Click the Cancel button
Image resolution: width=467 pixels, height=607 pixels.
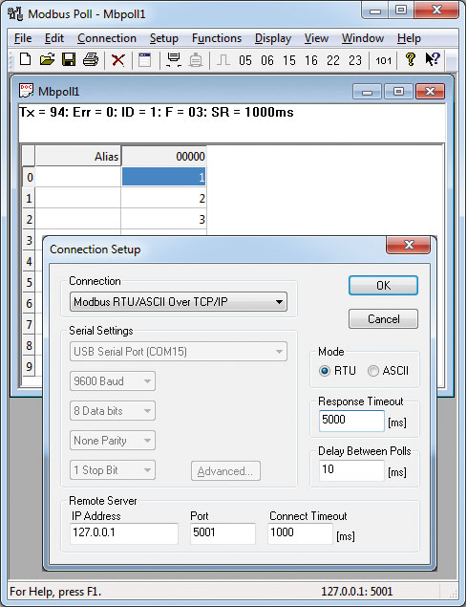tap(383, 319)
